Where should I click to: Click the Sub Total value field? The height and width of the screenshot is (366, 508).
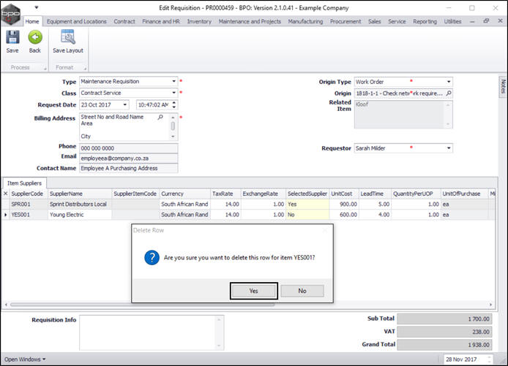pos(444,319)
